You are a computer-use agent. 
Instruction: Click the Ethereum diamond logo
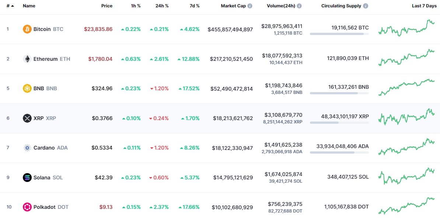[x=27, y=59]
